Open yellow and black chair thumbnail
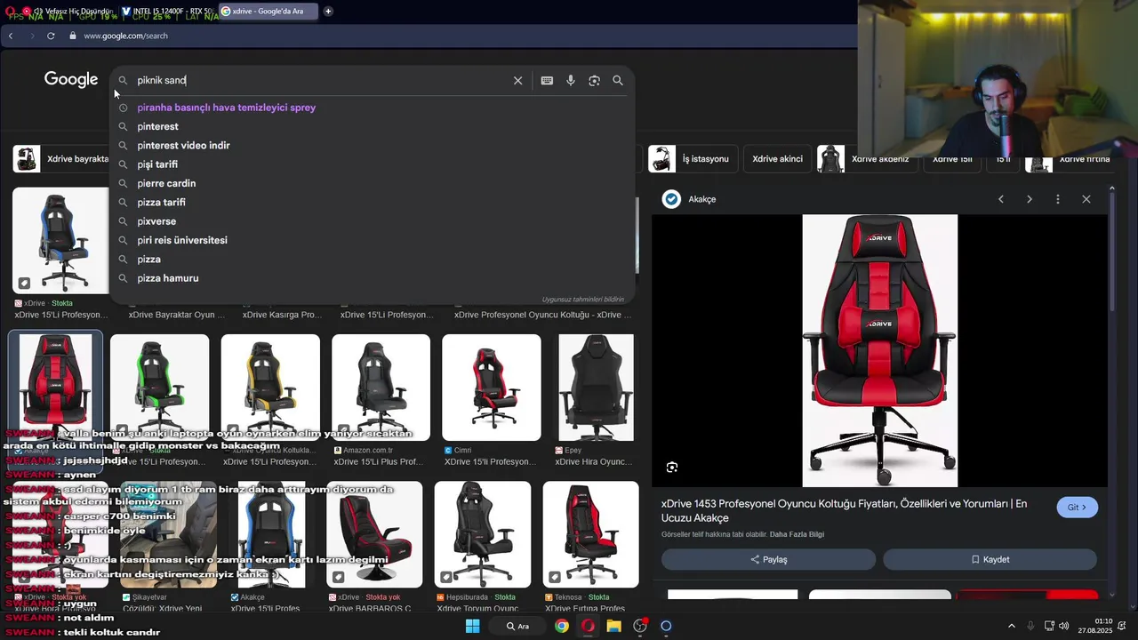1138x640 pixels. click(270, 388)
